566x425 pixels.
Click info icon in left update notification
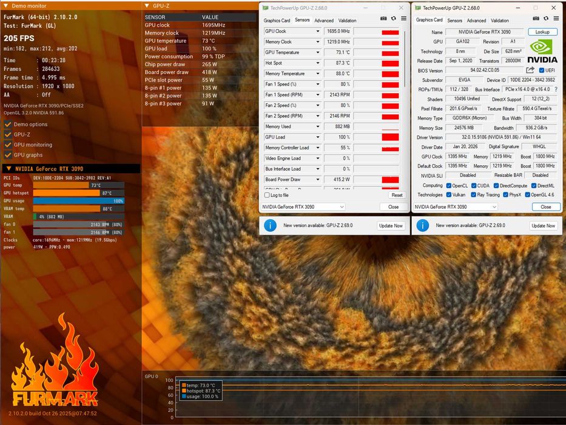pos(270,225)
